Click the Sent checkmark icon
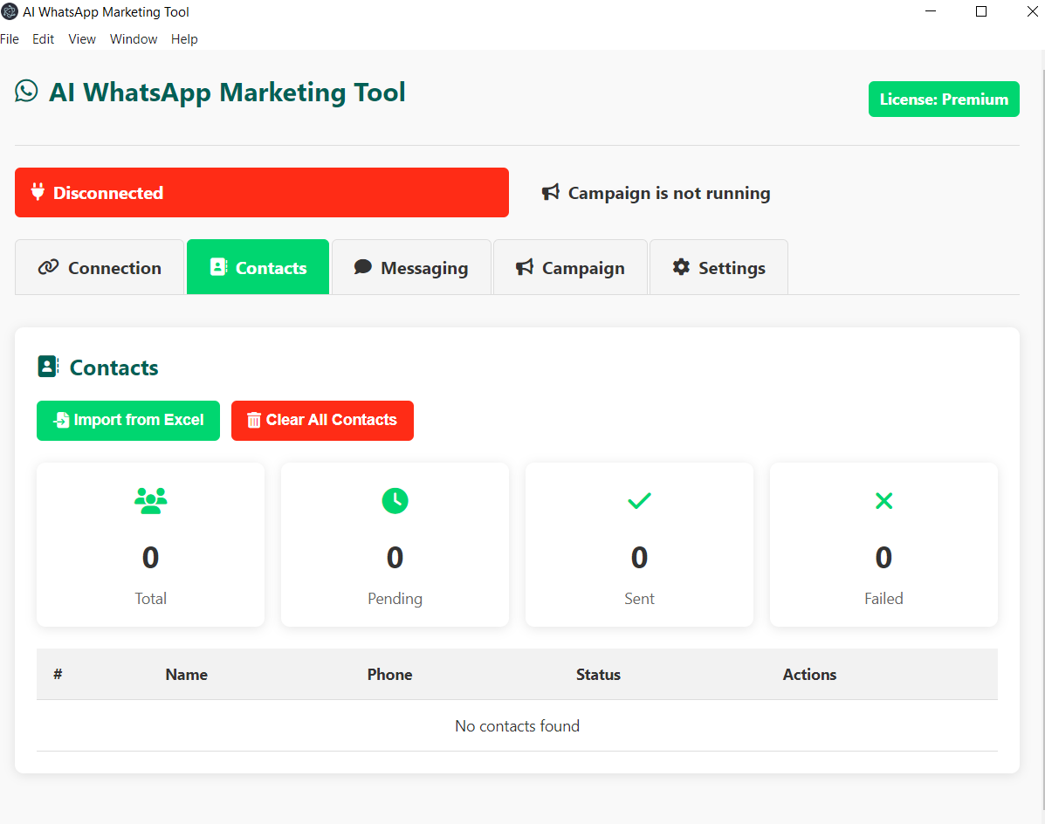 (639, 500)
